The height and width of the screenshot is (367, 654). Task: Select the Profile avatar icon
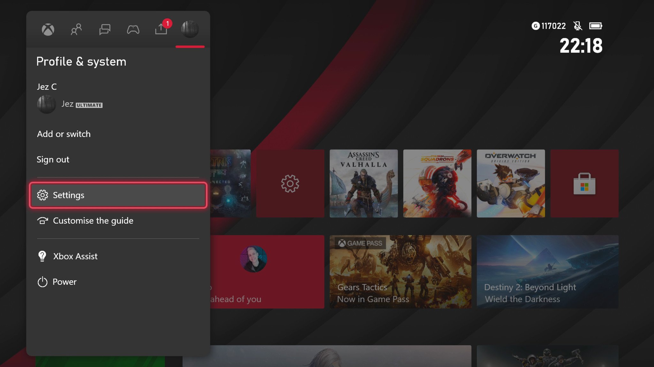(x=190, y=28)
